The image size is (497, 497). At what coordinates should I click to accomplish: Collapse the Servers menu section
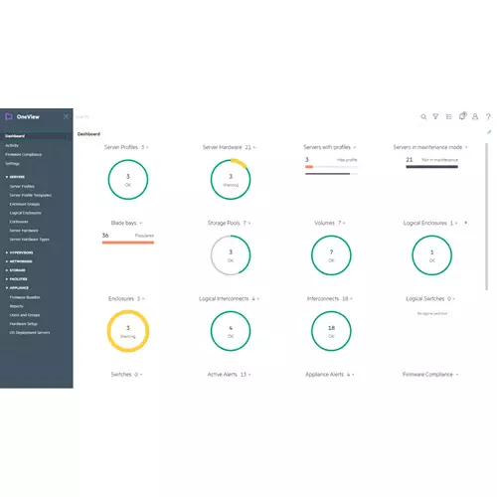point(15,177)
